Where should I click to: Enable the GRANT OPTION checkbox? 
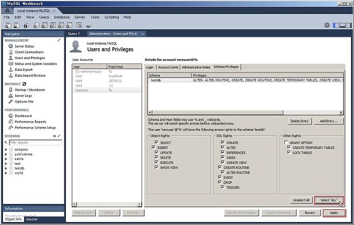[x=286, y=142]
